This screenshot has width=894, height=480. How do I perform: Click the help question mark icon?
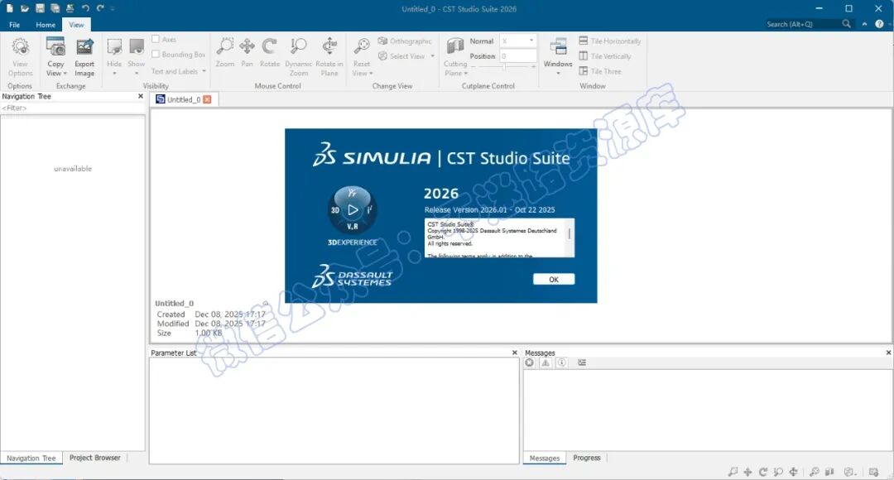(x=879, y=24)
